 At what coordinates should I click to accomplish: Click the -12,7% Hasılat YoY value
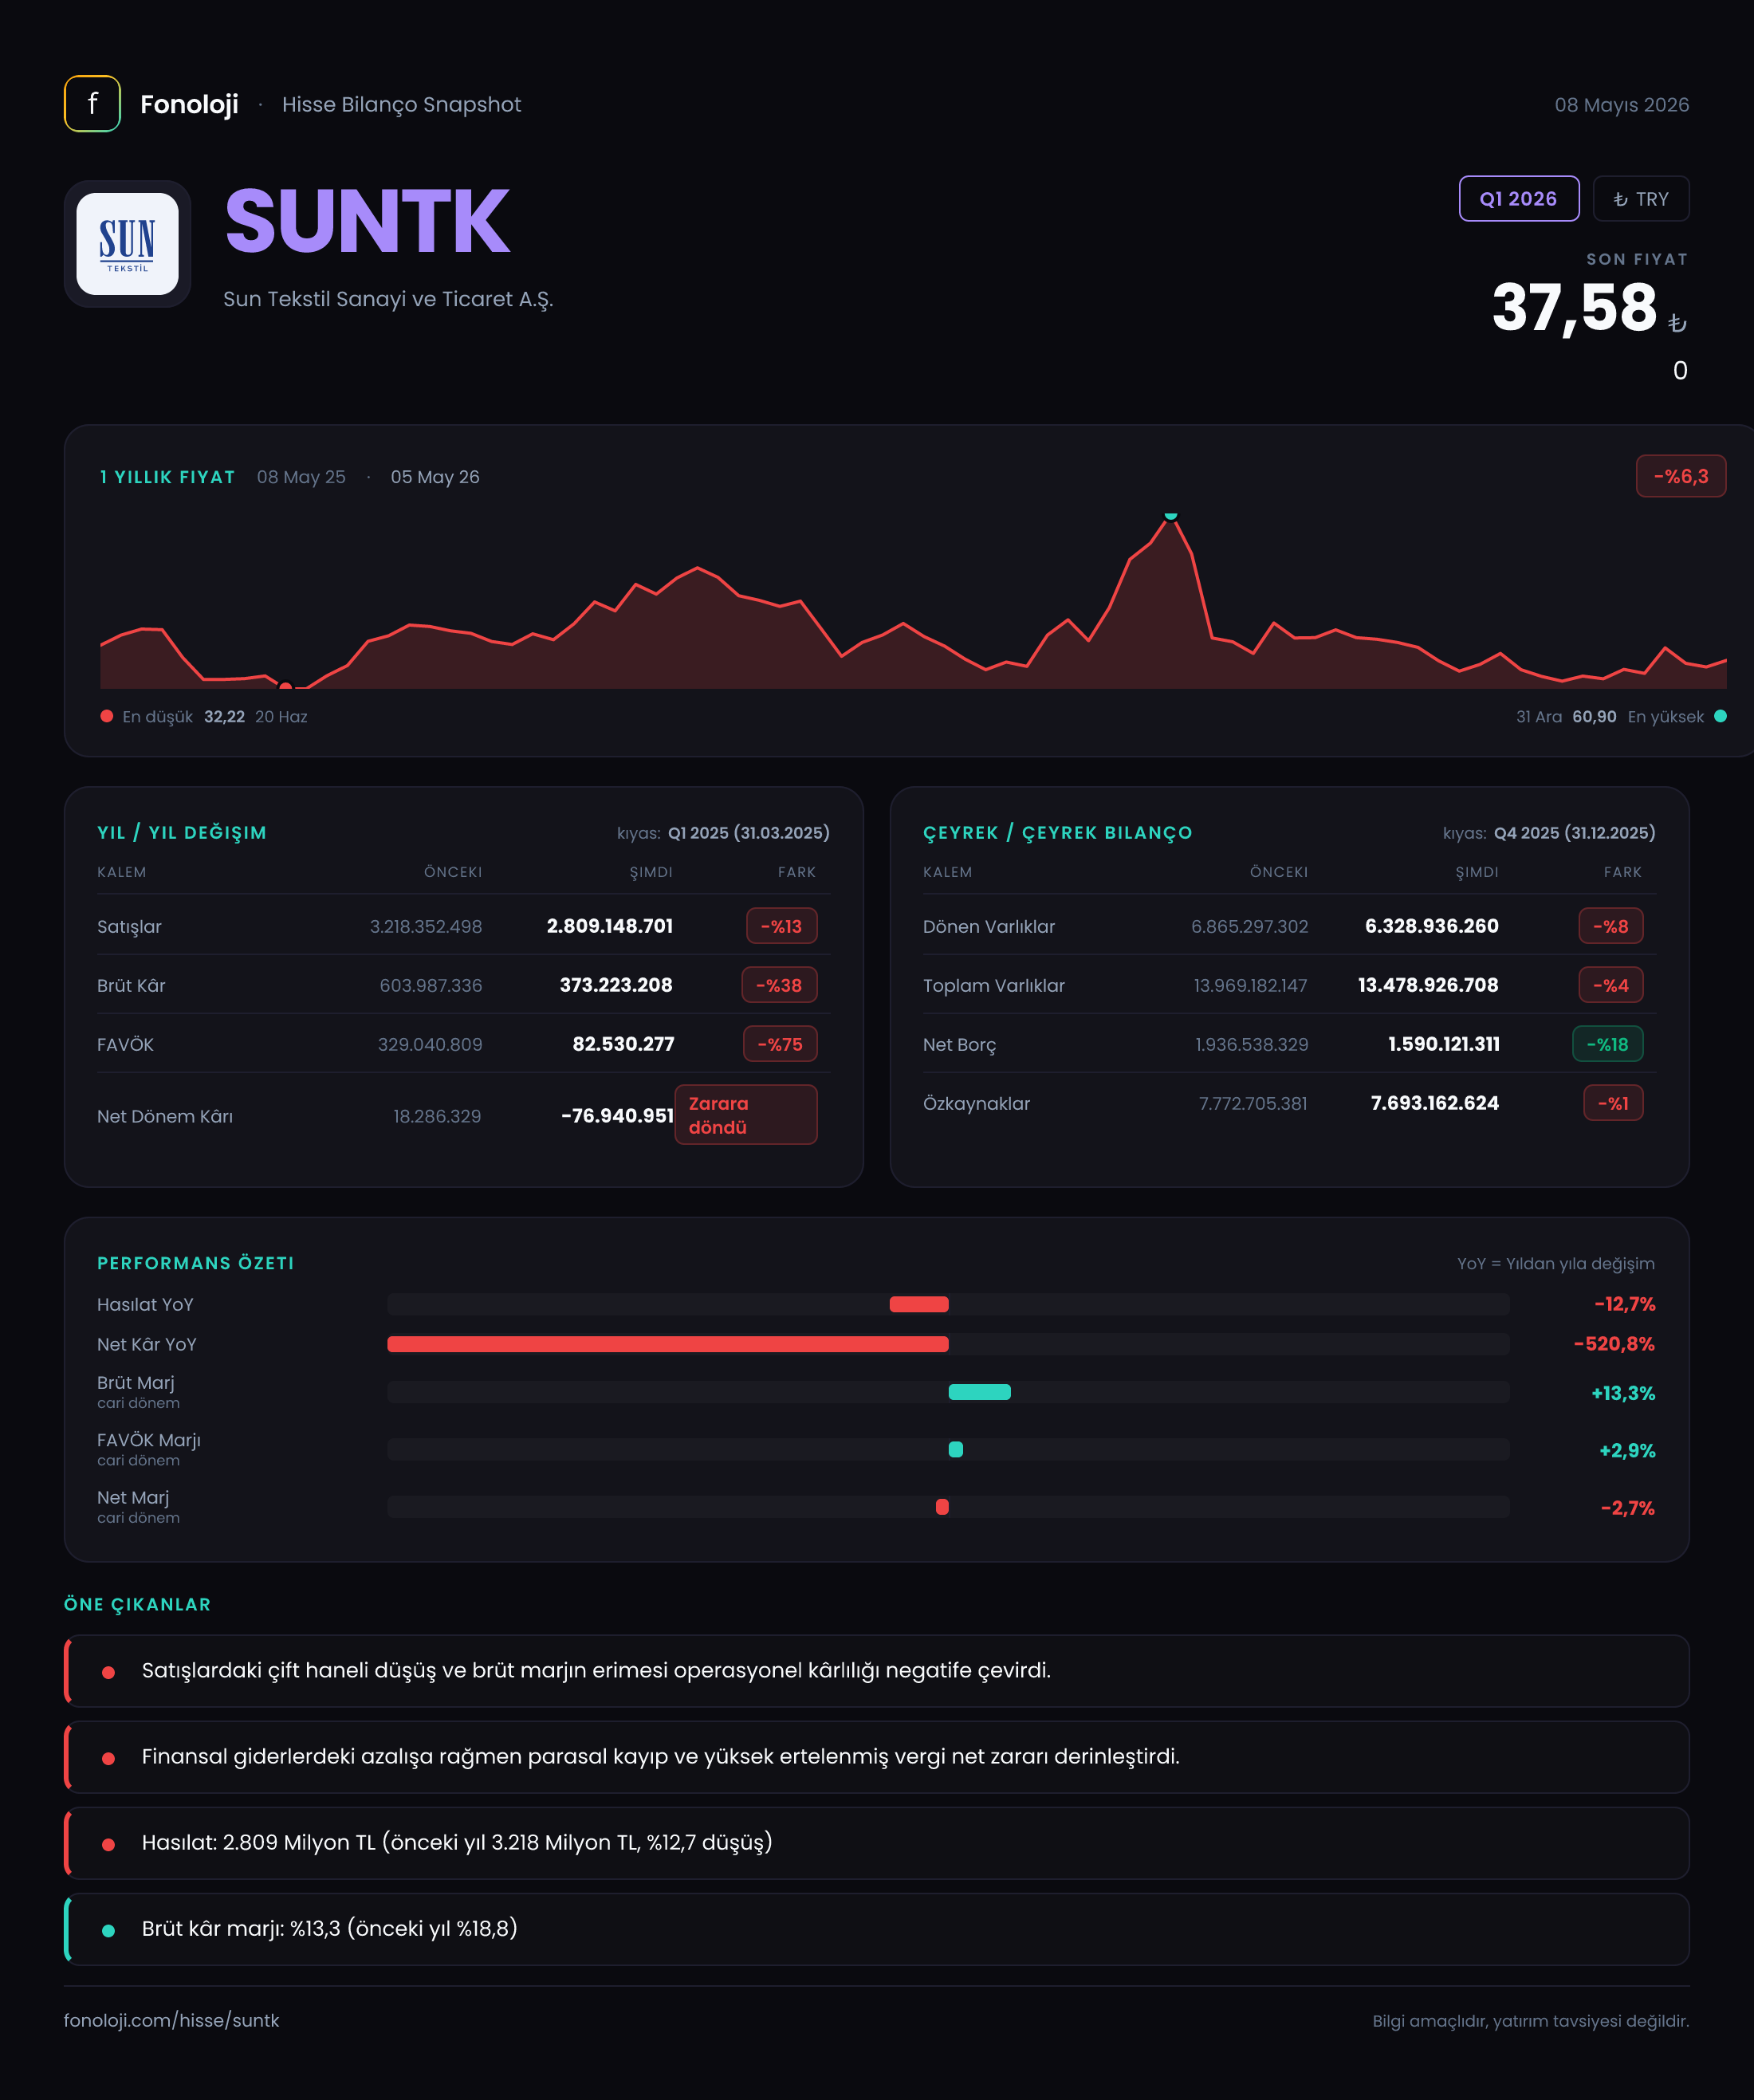(1625, 1304)
